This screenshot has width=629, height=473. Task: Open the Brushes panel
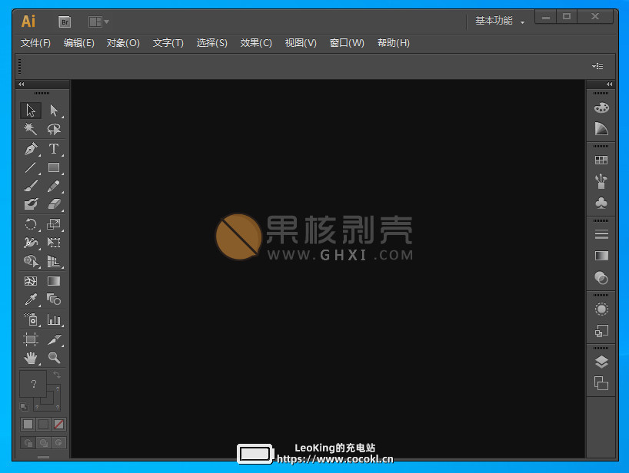[601, 181]
